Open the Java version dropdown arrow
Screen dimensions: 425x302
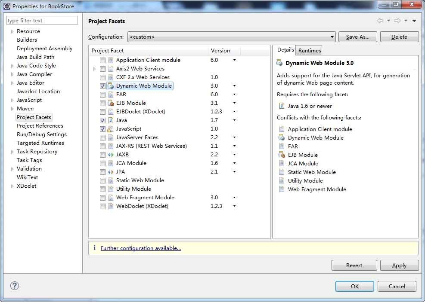[234, 120]
